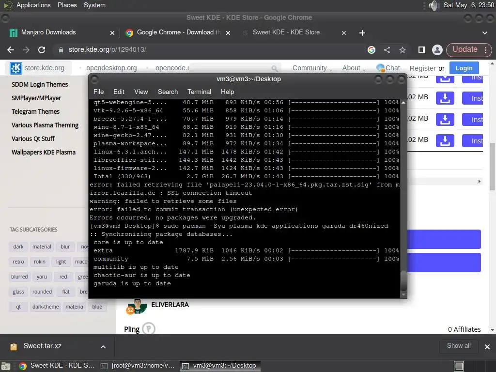Click the Install button on the second file row
The height and width of the screenshot is (372, 496).
[473, 98]
